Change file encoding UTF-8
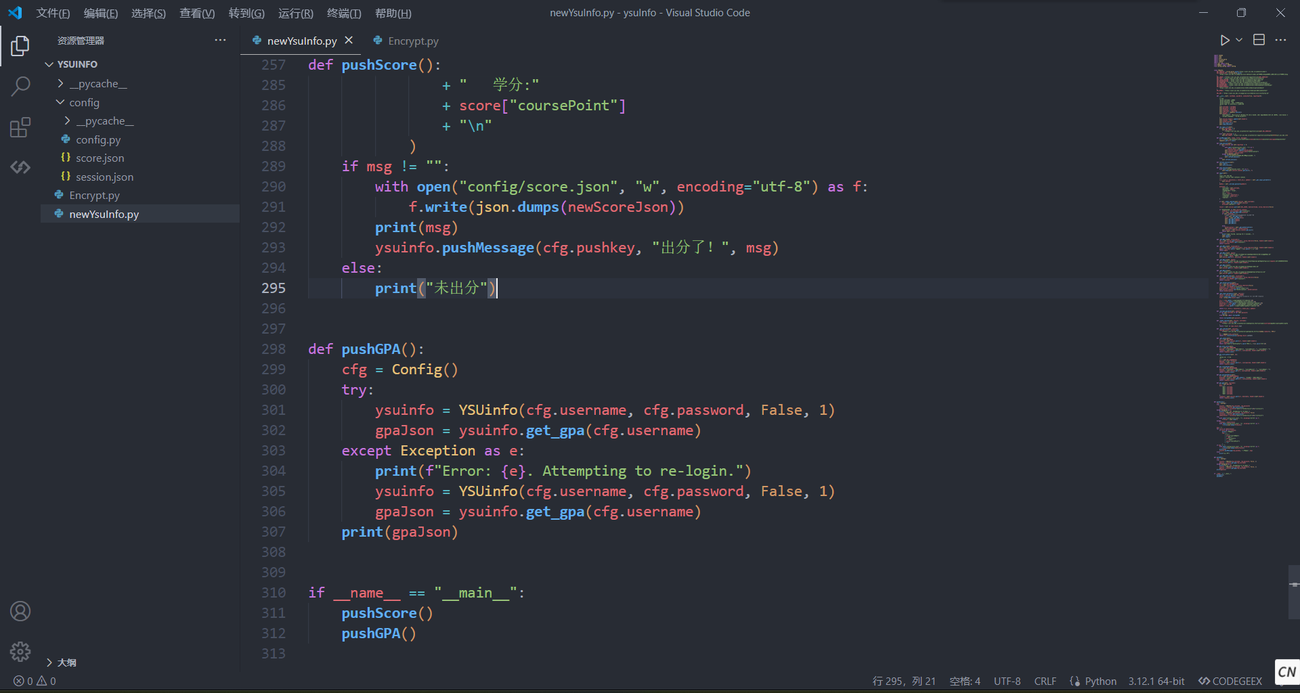Screen dimensions: 1300x693 pos(1007,681)
